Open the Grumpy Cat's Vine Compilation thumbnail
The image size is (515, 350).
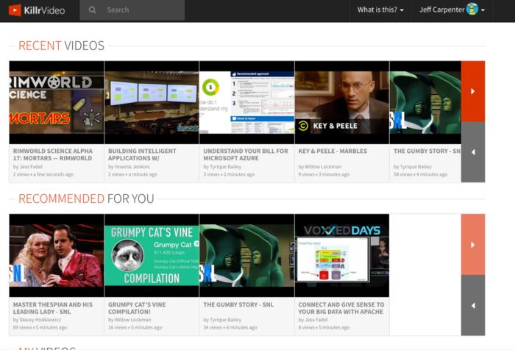pyautogui.click(x=152, y=255)
